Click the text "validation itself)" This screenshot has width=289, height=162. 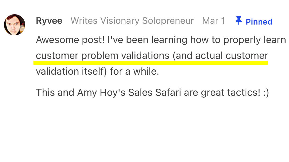pyautogui.click(x=71, y=72)
